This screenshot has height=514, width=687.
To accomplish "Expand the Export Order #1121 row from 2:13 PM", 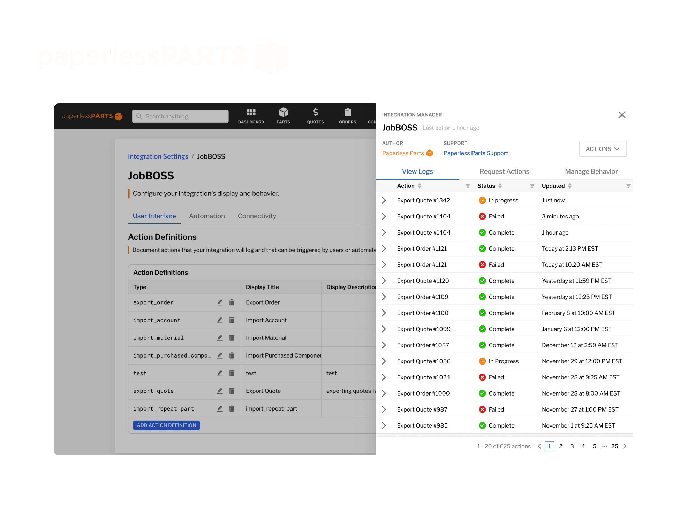I will [x=384, y=248].
